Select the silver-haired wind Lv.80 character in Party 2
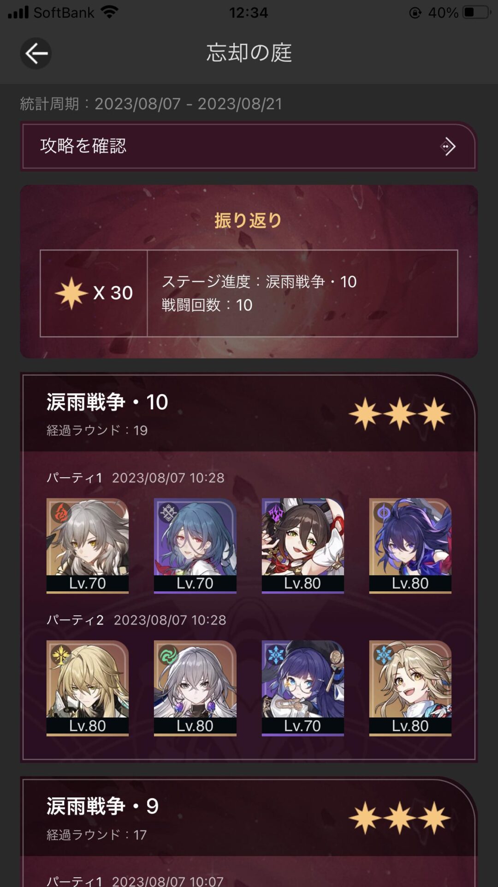498x887 pixels. point(195,688)
